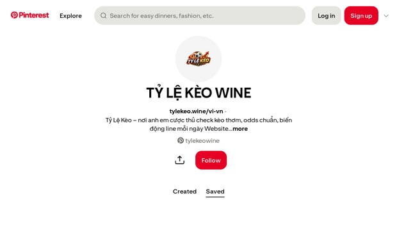Expand the chevron menu beside Sign up
Screen dimensions: 397x237
(x=386, y=16)
